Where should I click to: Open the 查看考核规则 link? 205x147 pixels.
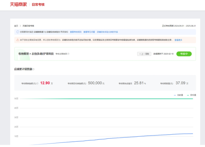point(76,32)
